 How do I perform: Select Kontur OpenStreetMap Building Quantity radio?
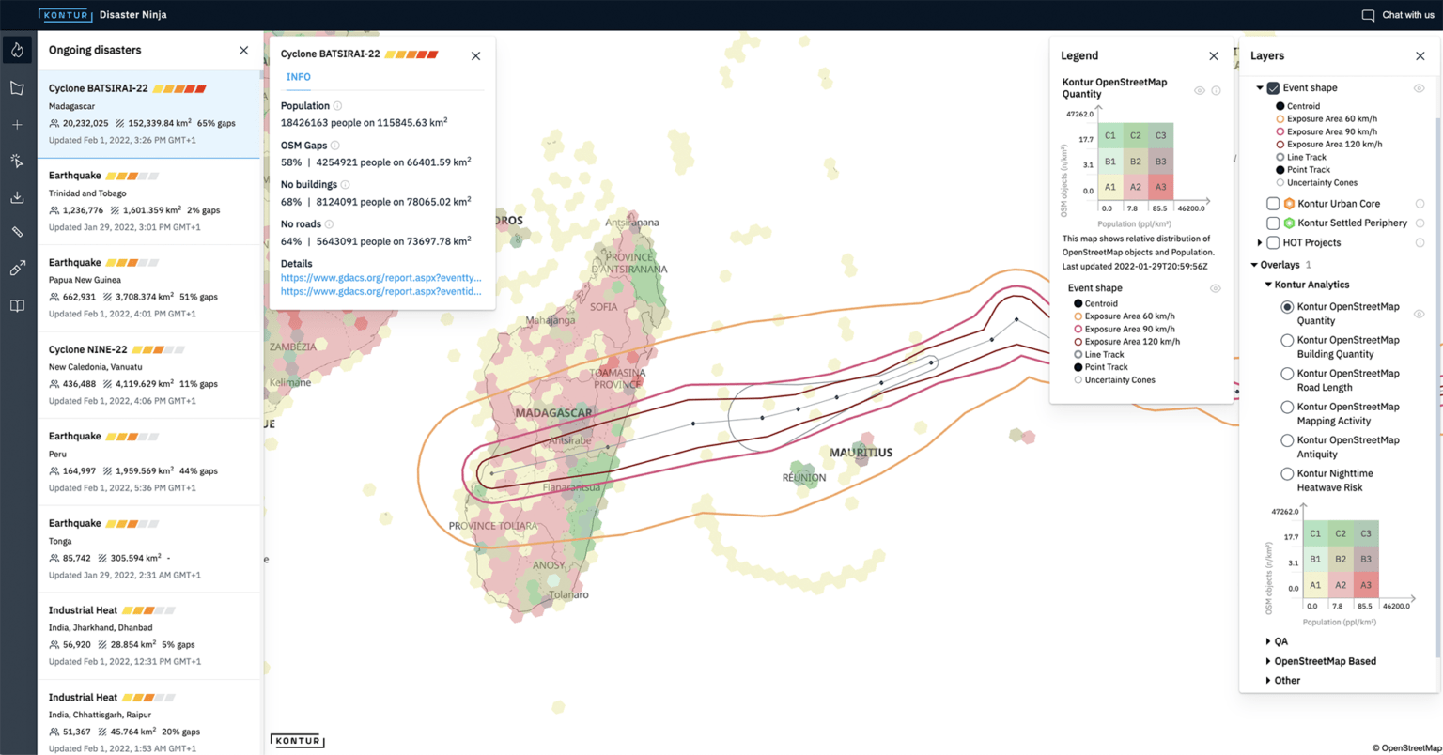point(1286,340)
